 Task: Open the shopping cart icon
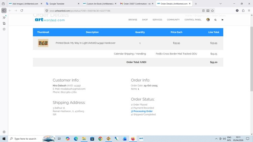click(222, 20)
